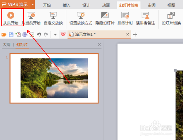Save the presentation with floppy icon
183x140 pixels.
click(11, 35)
